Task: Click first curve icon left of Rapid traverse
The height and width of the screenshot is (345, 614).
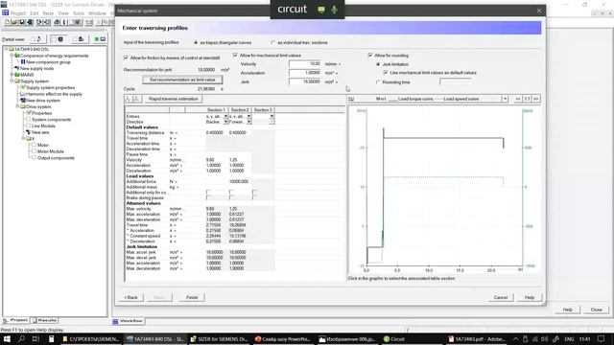Action: coord(128,99)
